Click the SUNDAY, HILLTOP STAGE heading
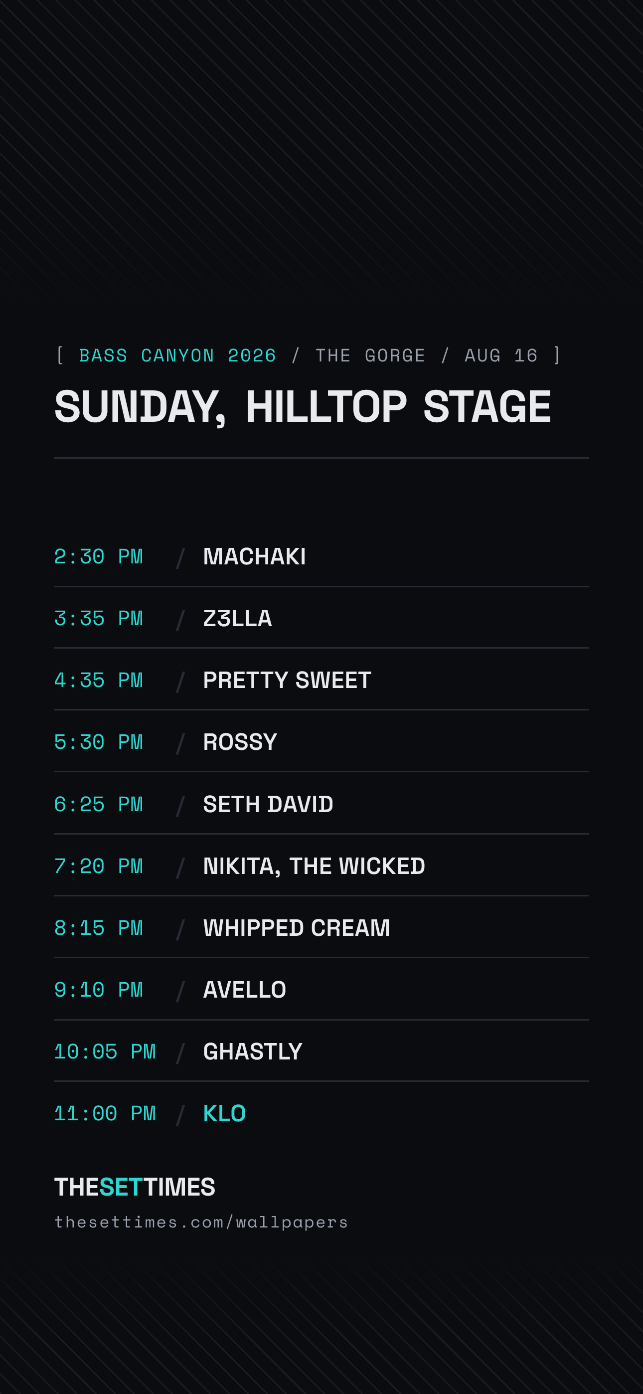643x1394 pixels. [303, 407]
